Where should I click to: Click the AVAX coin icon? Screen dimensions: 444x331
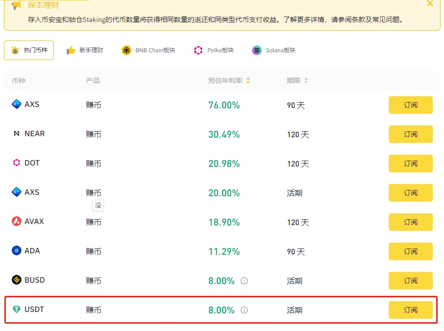point(17,222)
